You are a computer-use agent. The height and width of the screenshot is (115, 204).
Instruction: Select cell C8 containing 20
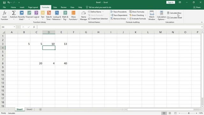(x=36, y=63)
